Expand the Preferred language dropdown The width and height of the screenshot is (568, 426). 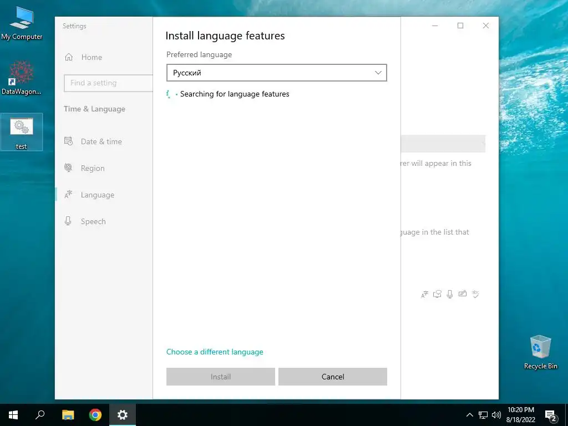[x=276, y=73]
